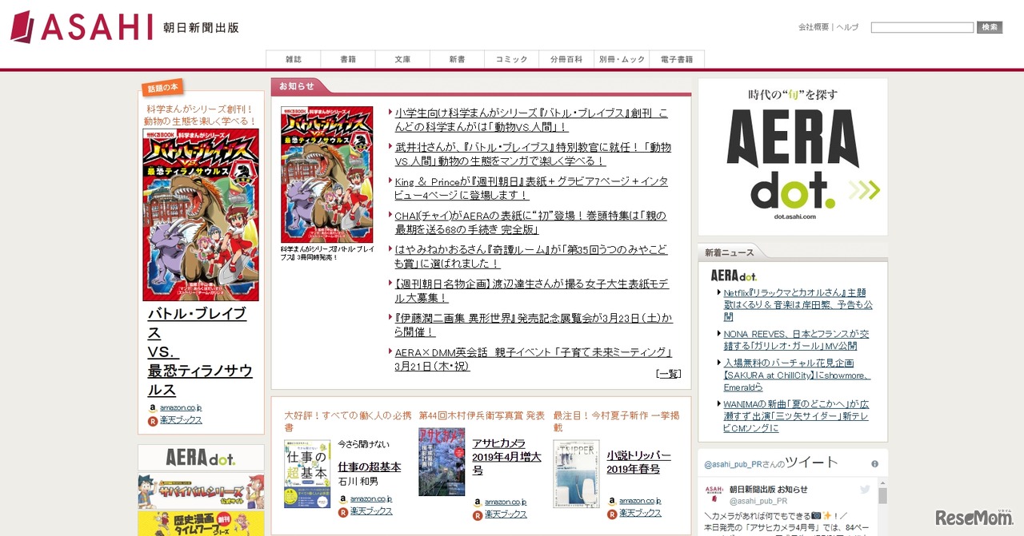The height and width of the screenshot is (536, 1024).
Task: Click the Twitter bird icon in the tweet
Action: [864, 489]
